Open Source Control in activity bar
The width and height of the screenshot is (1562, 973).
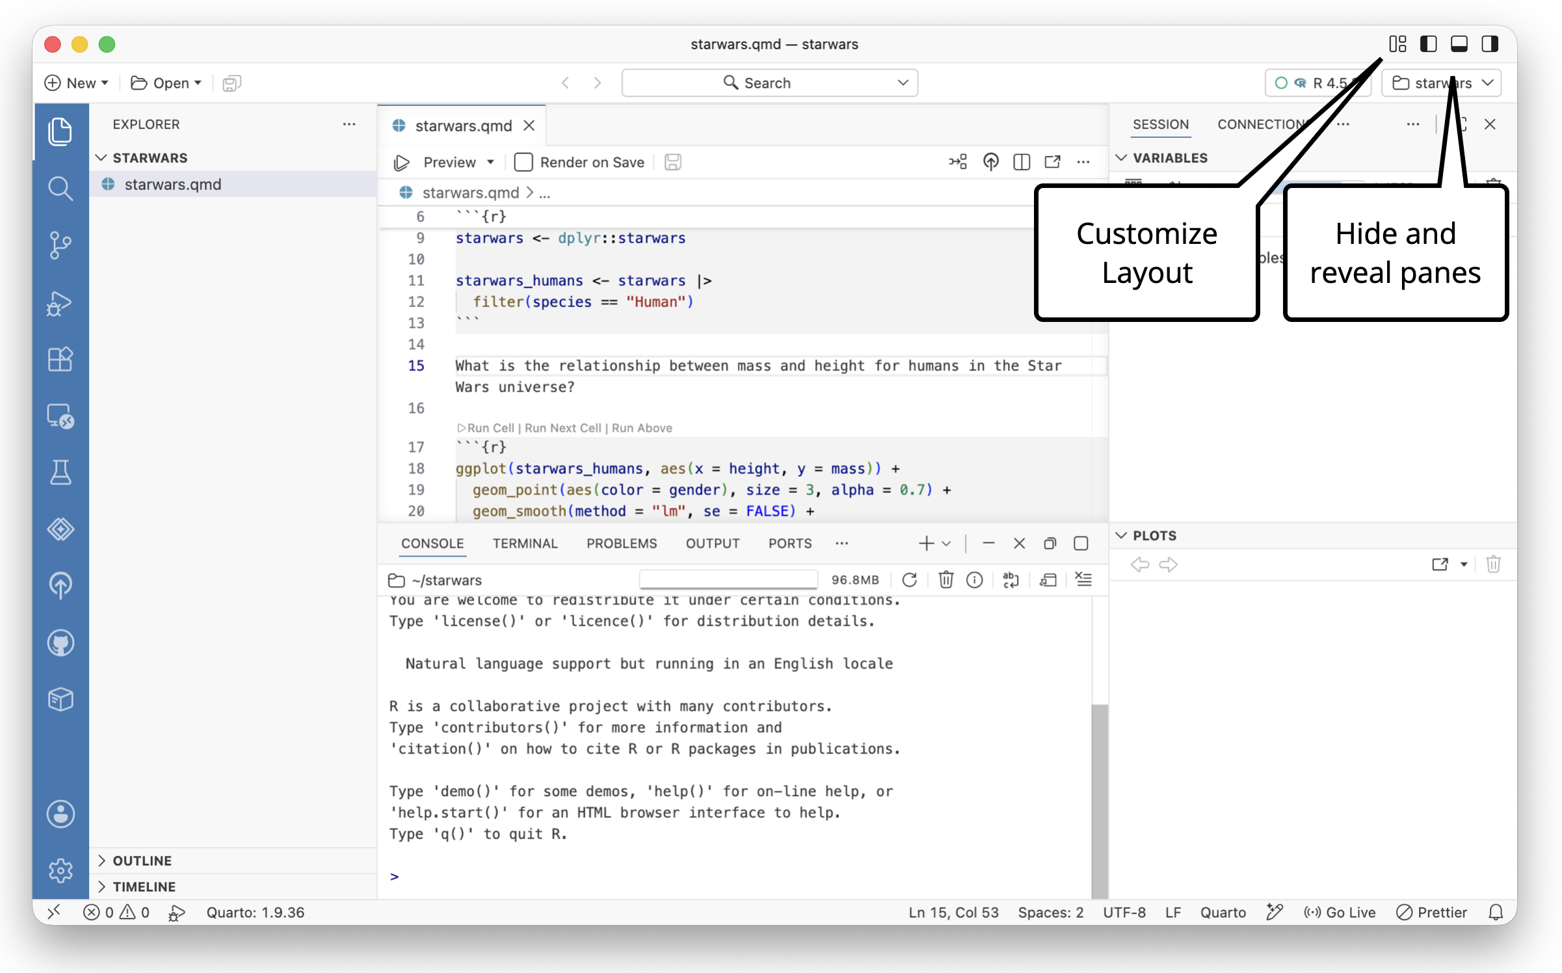coord(60,245)
